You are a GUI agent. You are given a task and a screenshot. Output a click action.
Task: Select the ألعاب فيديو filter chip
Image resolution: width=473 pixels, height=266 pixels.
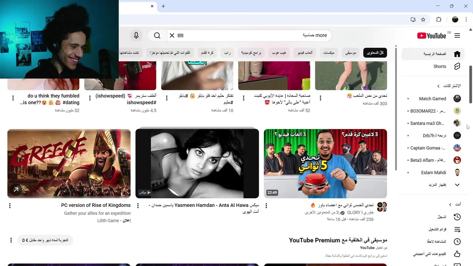coord(305,53)
